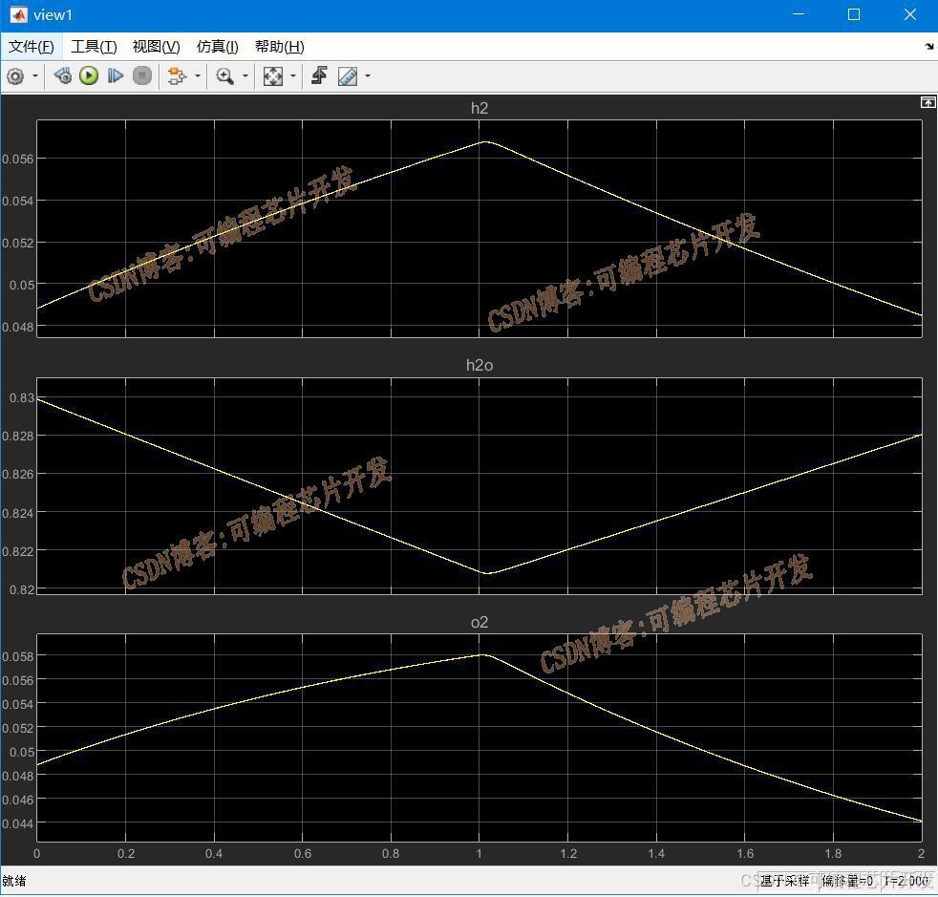This screenshot has height=897, width=938.
Task: Open the configuration properties gear icon
Action: pyautogui.click(x=15, y=76)
